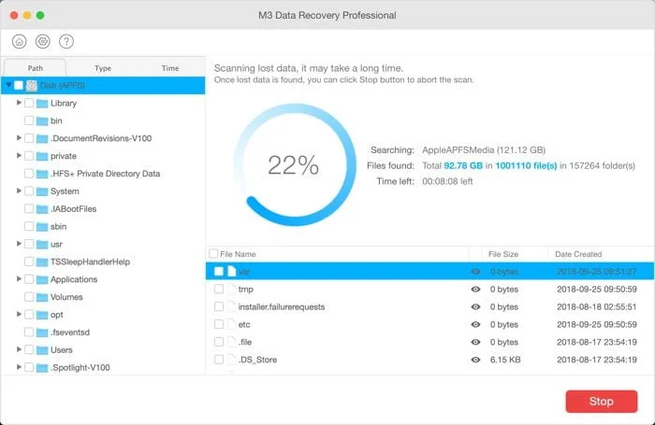The height and width of the screenshot is (425, 655).
Task: Click the 22% circular progress indicator
Action: click(294, 164)
